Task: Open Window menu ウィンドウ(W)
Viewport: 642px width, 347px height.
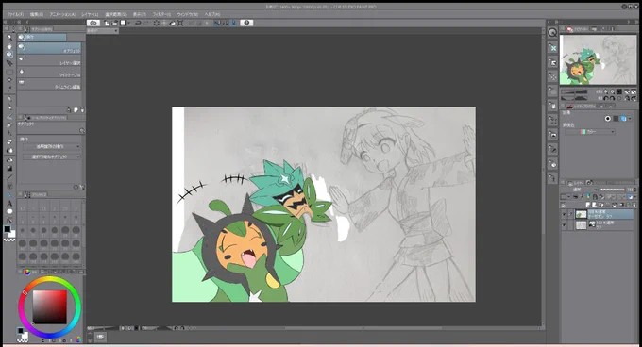Action: click(x=188, y=14)
